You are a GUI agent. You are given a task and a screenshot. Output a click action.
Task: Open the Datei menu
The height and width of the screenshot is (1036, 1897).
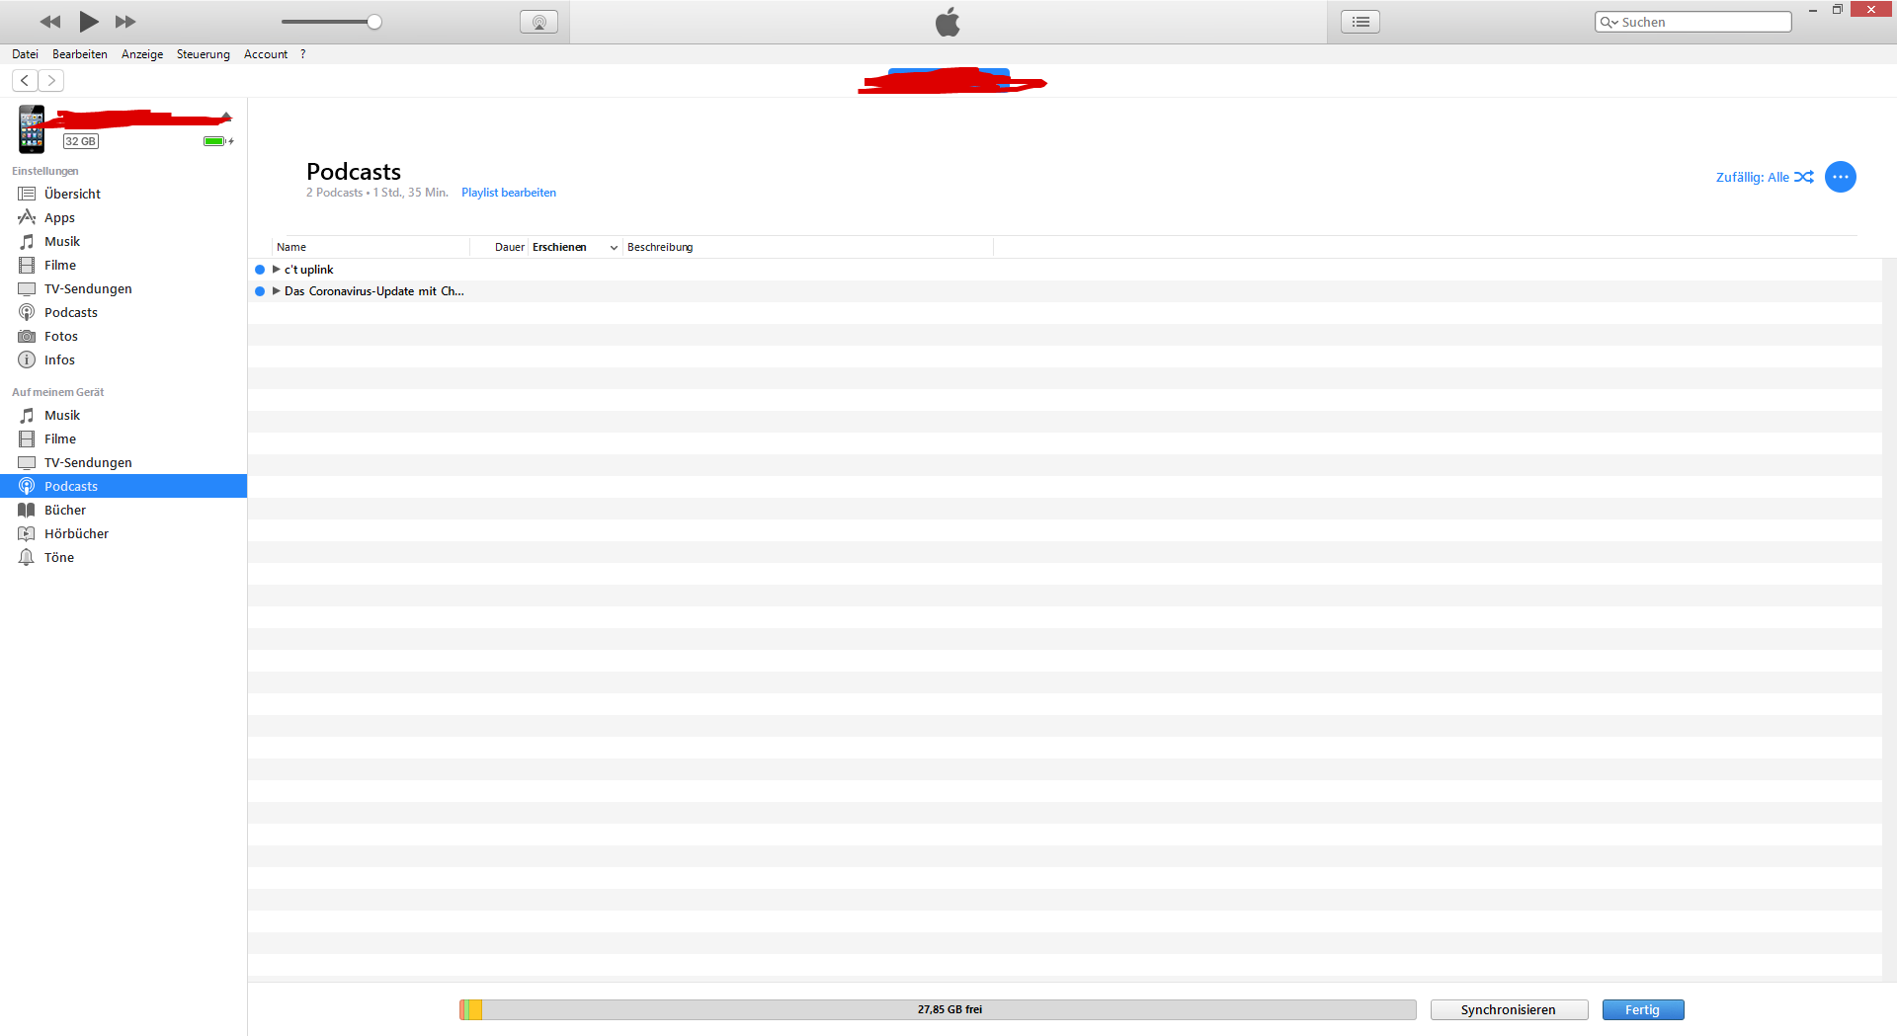pyautogui.click(x=25, y=54)
